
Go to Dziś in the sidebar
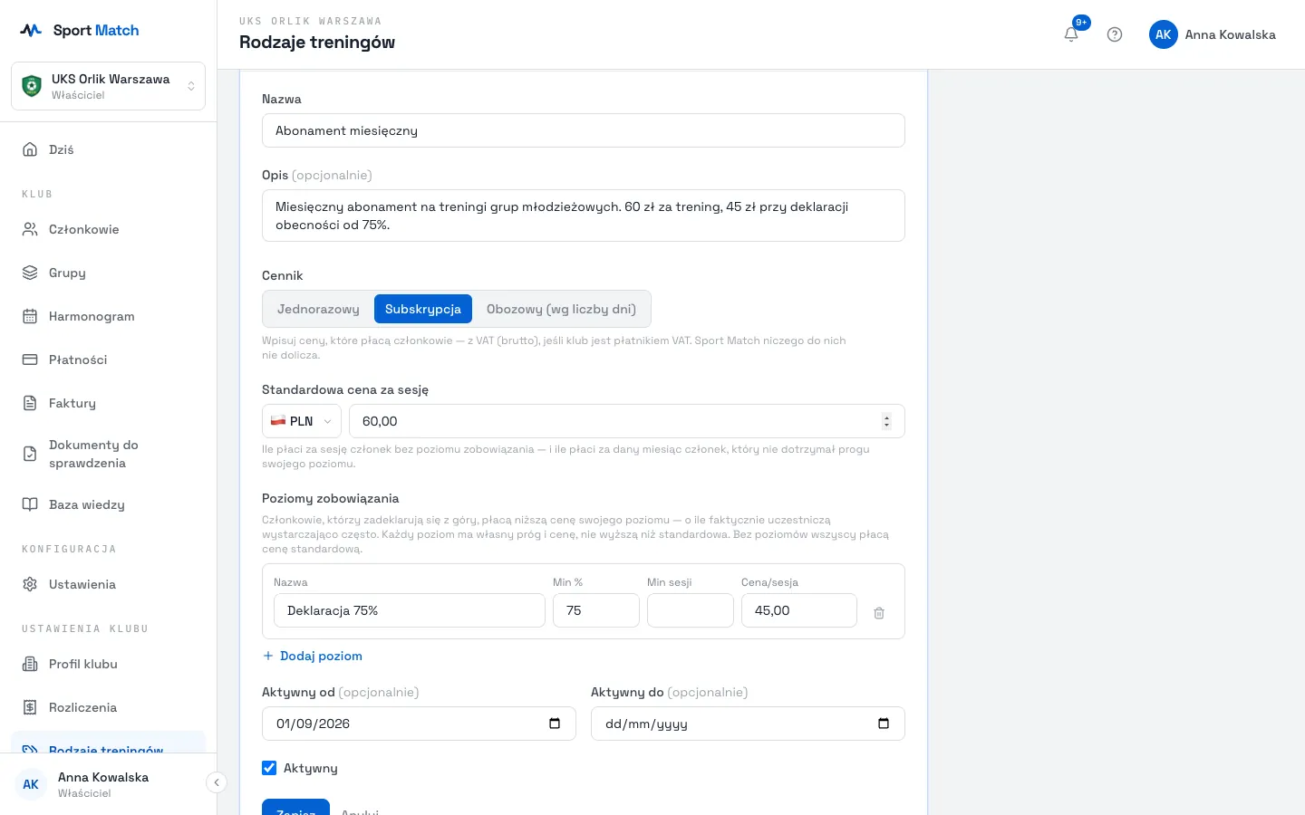point(108,149)
